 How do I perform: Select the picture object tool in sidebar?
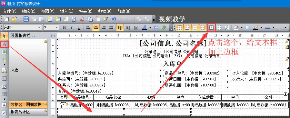point(4,52)
